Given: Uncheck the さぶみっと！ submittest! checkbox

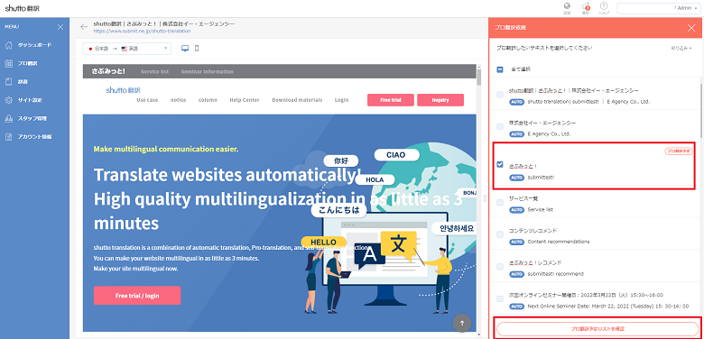Looking at the screenshot, I should [500, 165].
